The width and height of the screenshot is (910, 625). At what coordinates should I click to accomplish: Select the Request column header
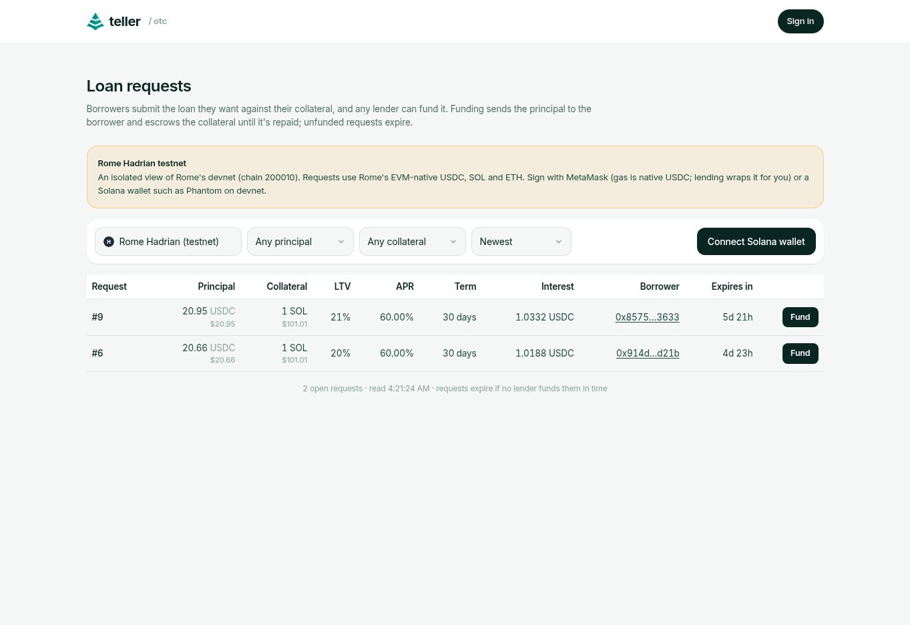coord(109,286)
